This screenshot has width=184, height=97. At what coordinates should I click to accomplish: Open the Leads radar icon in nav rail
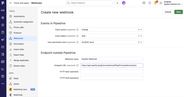(3, 10)
